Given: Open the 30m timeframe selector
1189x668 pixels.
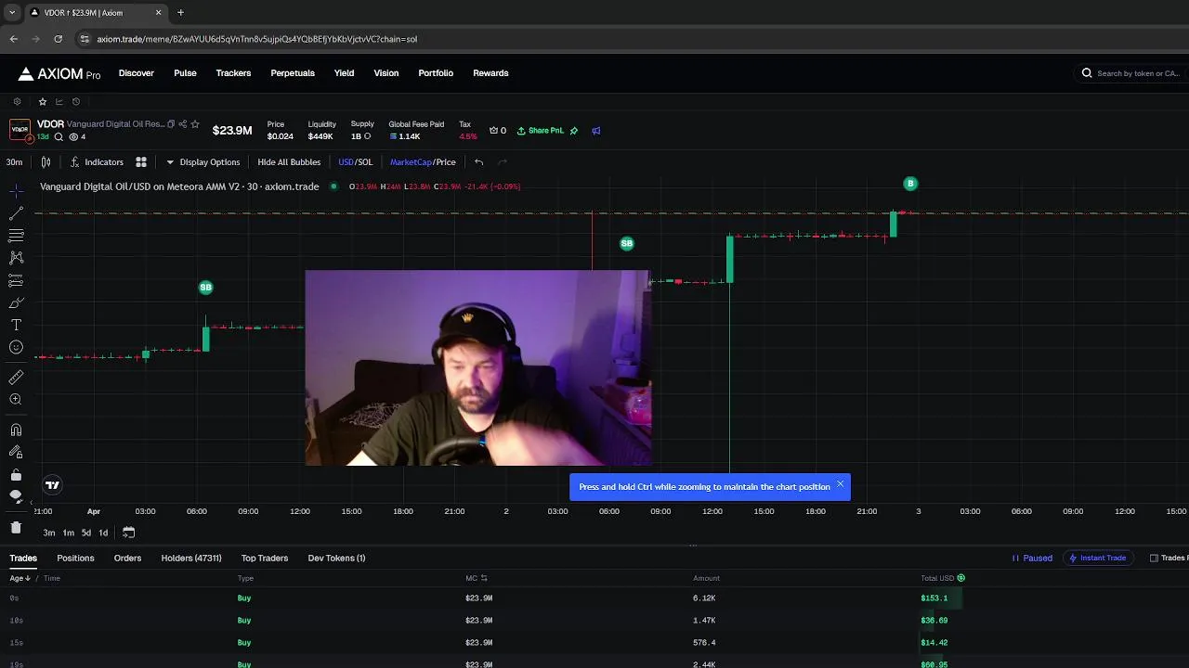Looking at the screenshot, I should pyautogui.click(x=14, y=161).
